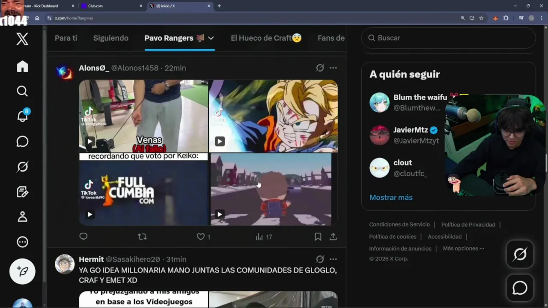Repost the AlonsØ_ post
This screenshot has height=308, width=548.
point(142,237)
